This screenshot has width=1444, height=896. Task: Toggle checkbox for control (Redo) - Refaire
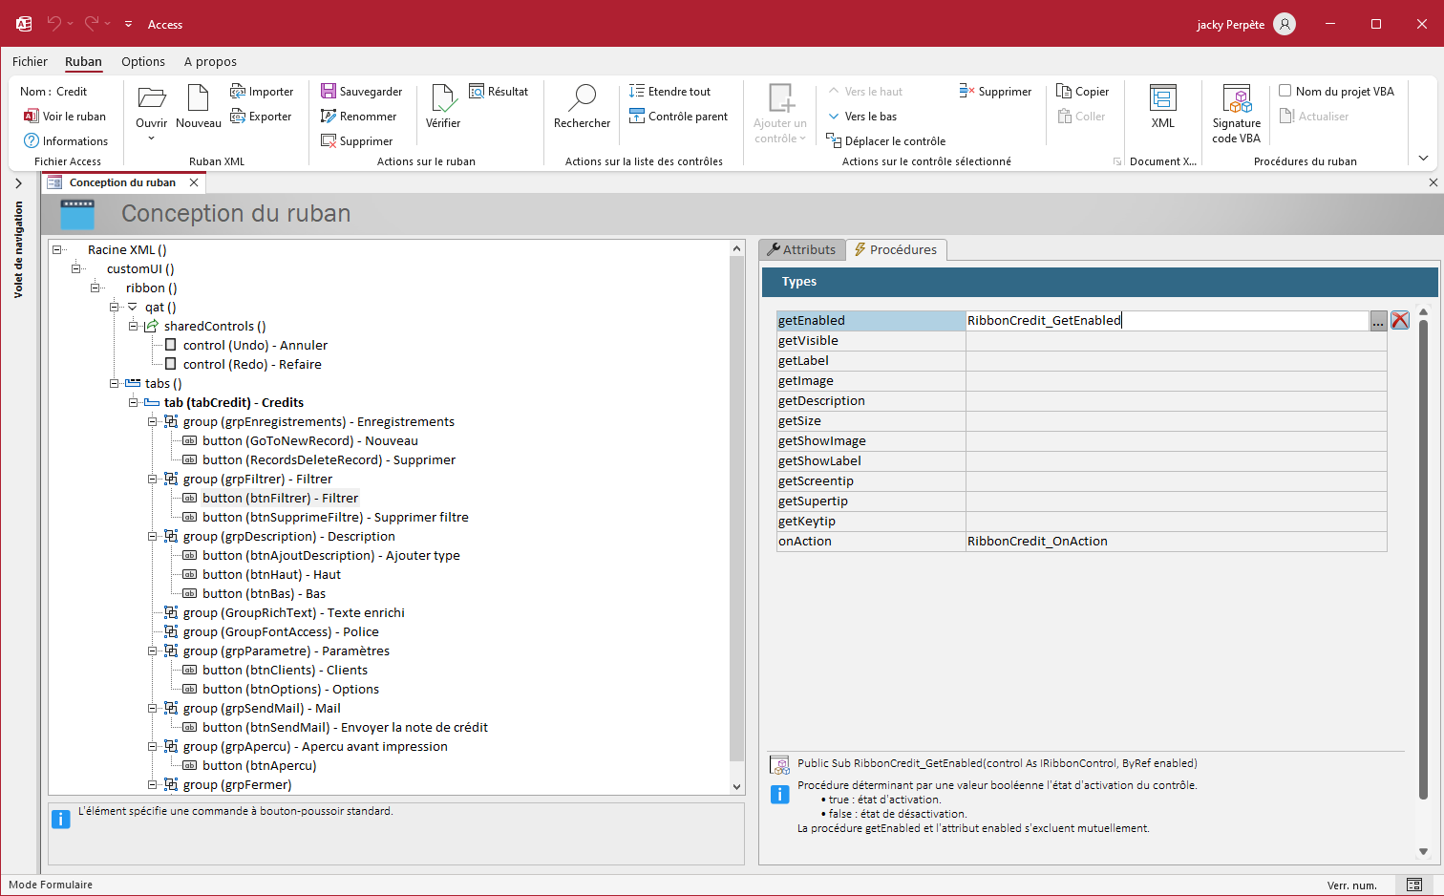point(171,364)
